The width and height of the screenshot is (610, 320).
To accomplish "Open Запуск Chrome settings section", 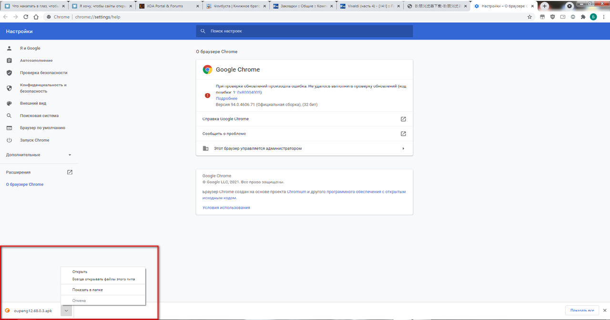I will coord(34,140).
